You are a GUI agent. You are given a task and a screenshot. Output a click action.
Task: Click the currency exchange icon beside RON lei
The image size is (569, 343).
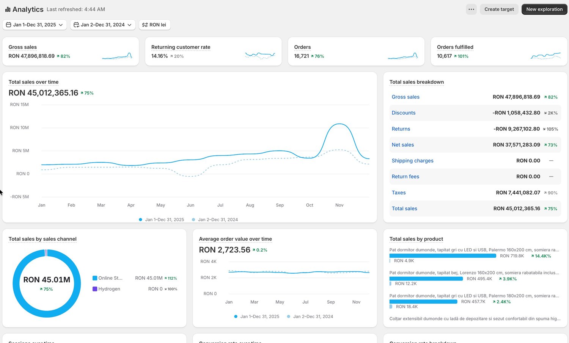pyautogui.click(x=145, y=25)
